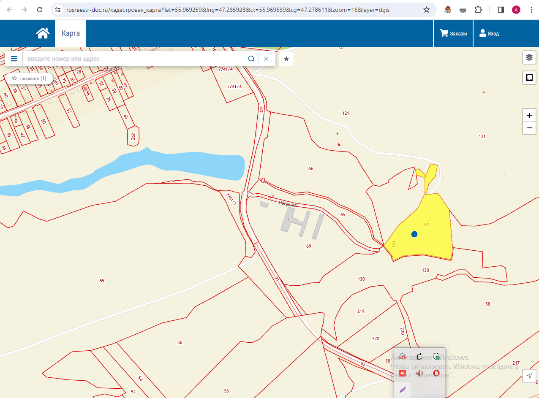Clear search with the X icon
Viewport: 539px width, 398px height.
[266, 59]
